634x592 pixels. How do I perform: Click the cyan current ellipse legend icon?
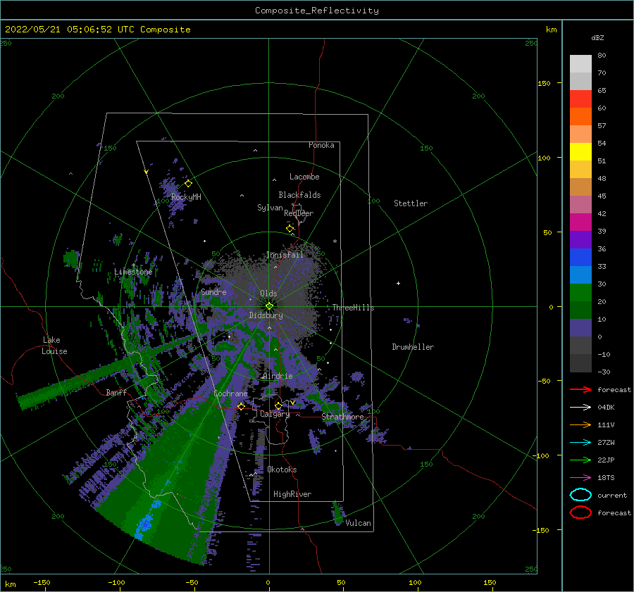tap(580, 495)
